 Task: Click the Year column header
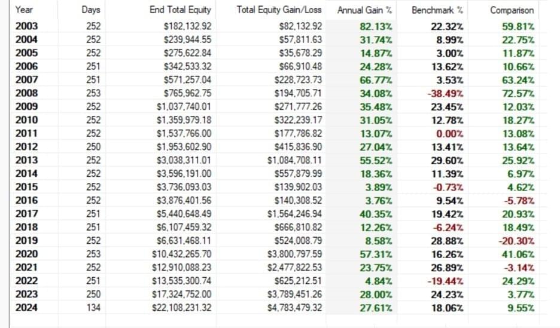[x=24, y=10]
